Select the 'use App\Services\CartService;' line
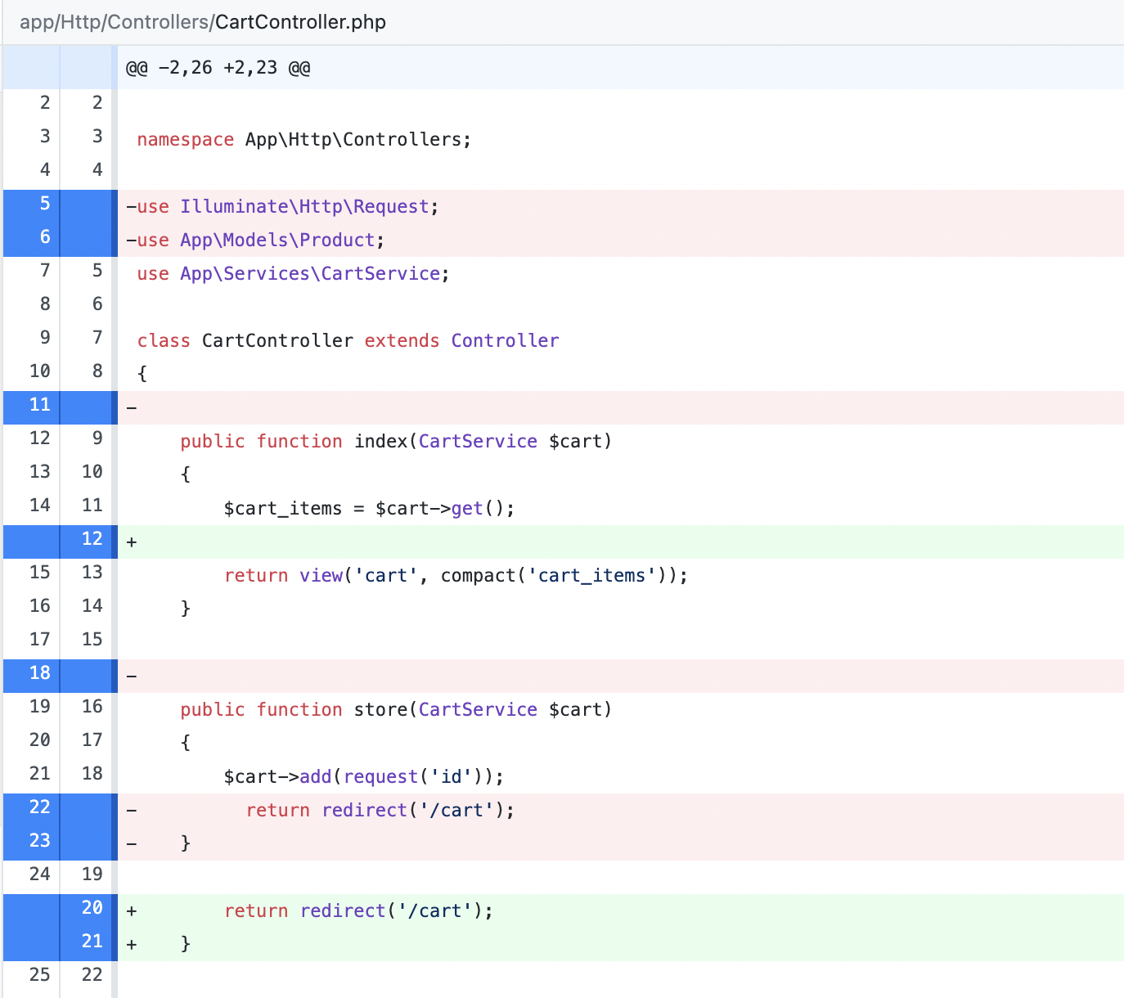The image size is (1124, 998). click(x=292, y=273)
